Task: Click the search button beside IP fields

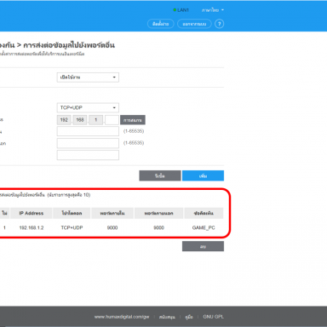Action: point(133,120)
